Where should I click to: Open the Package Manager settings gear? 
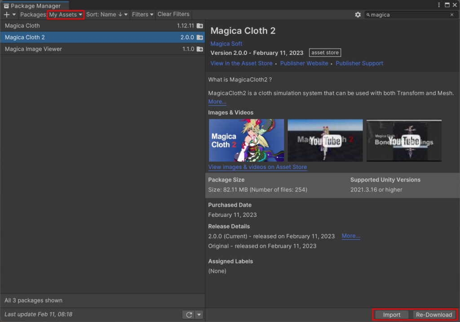pyautogui.click(x=358, y=14)
